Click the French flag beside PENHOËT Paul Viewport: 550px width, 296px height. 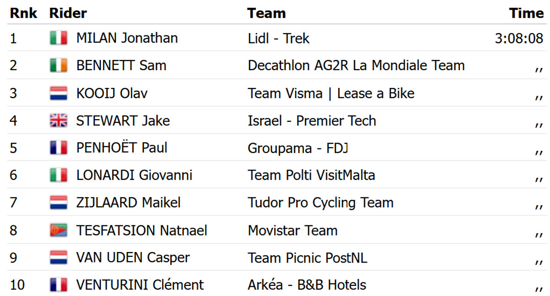(59, 148)
